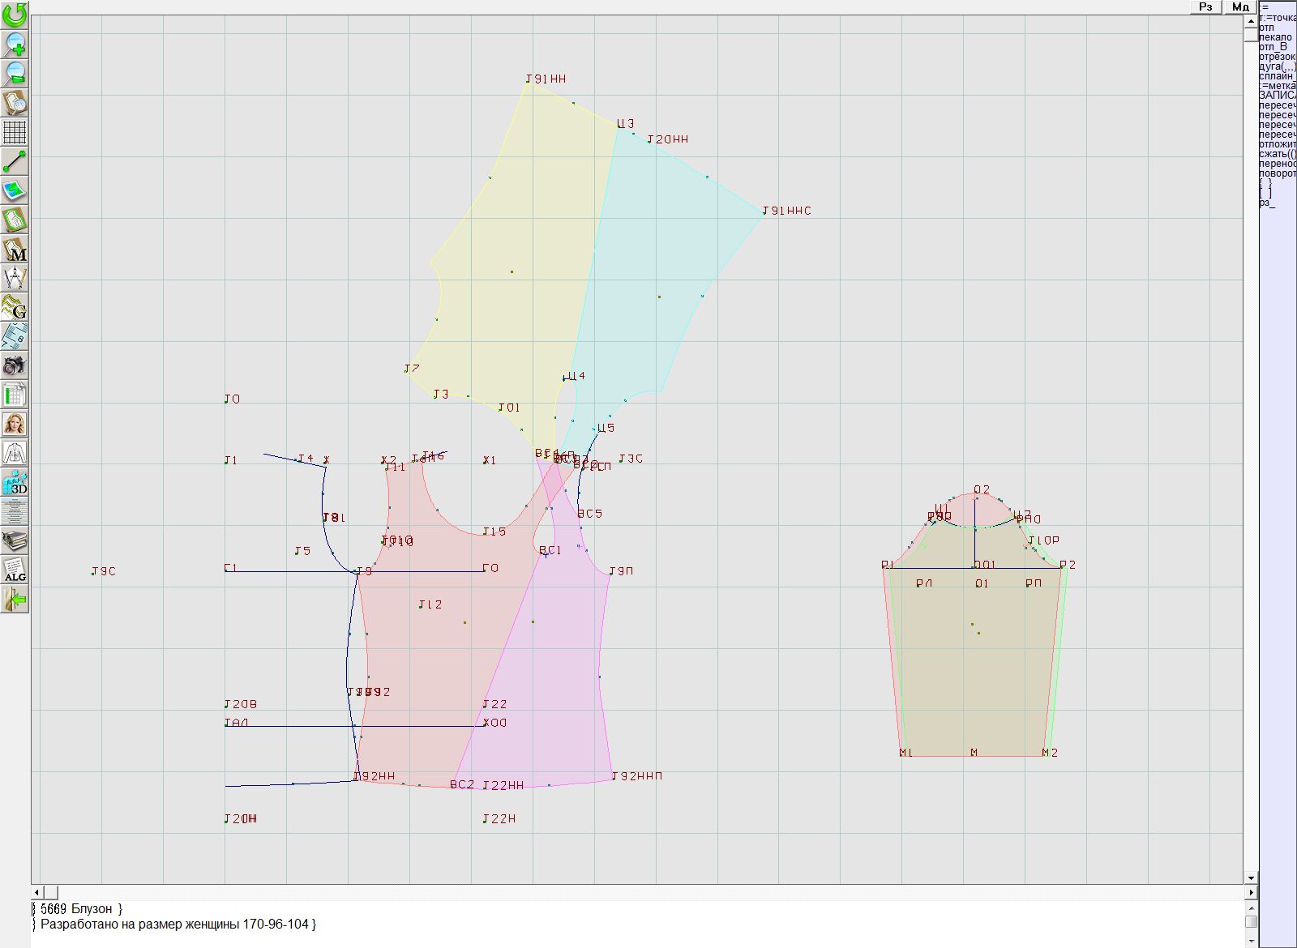Viewport: 1297px width, 948px height.
Task: Open the 3D view tool
Action: 15,482
